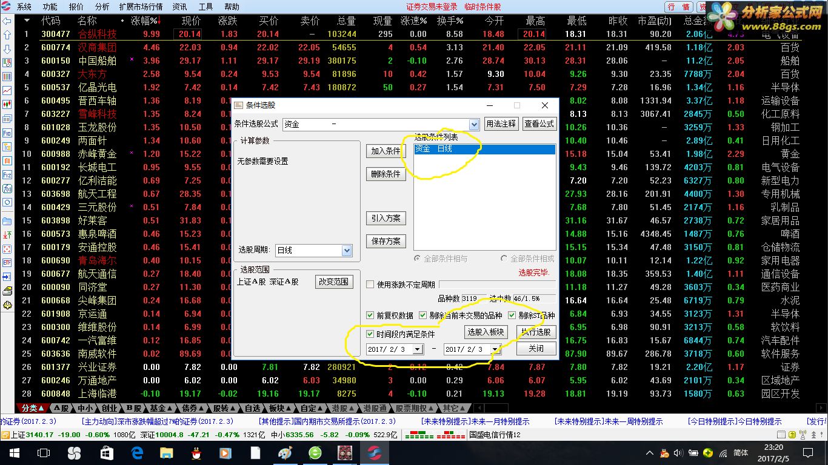Click the Fi2 icon in sidebar
This screenshot has height=465, width=828.
[x=7, y=175]
